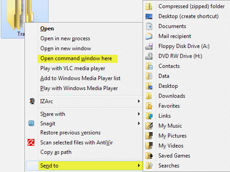230x172 pixels.
Task: Send to Floppy Disk Drive (A:) label
Action: click(184, 46)
